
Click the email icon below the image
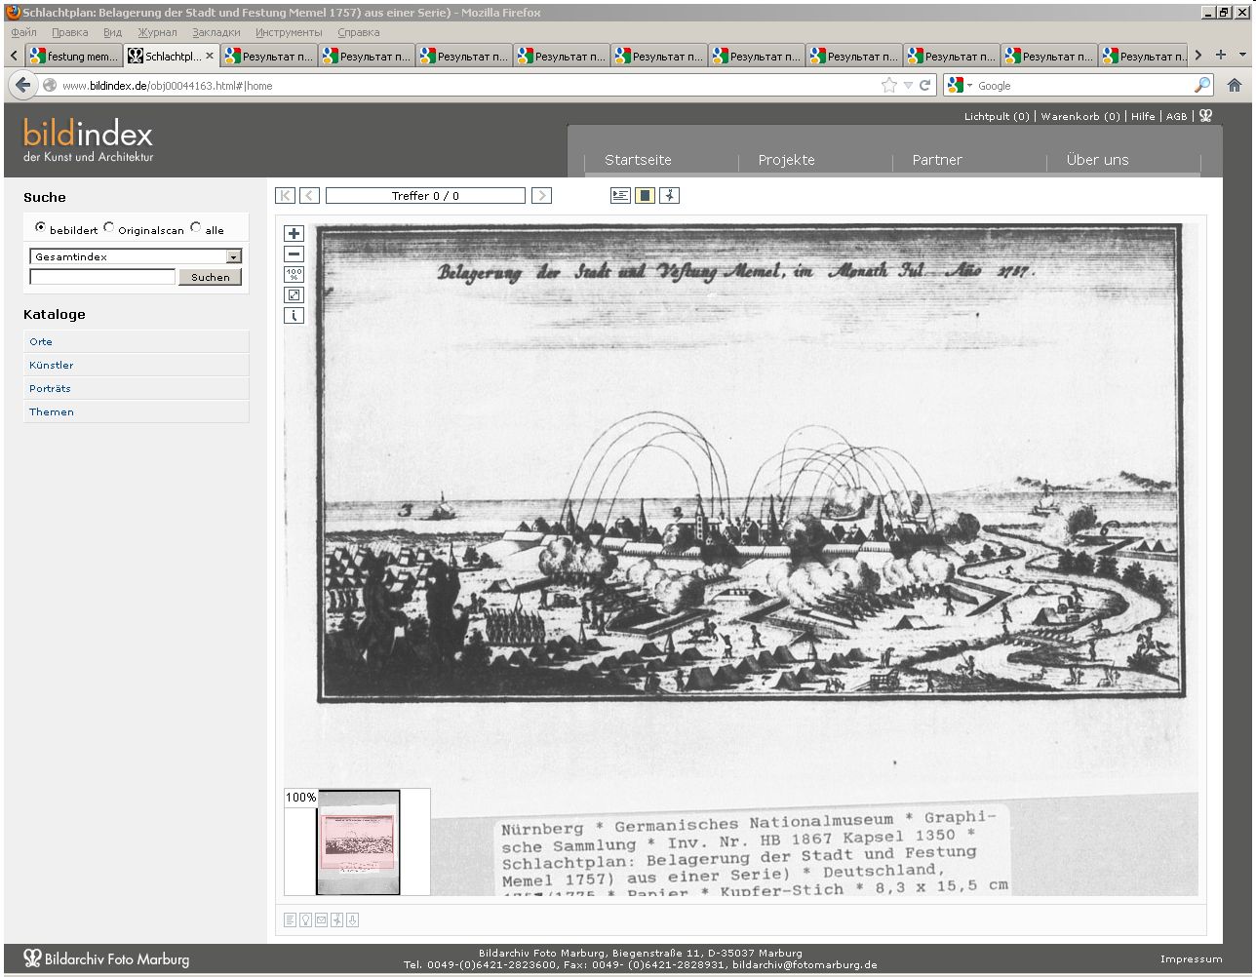321,919
